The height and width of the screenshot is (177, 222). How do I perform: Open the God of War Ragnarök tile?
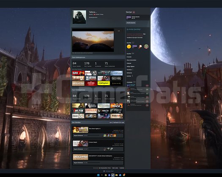point(116,73)
